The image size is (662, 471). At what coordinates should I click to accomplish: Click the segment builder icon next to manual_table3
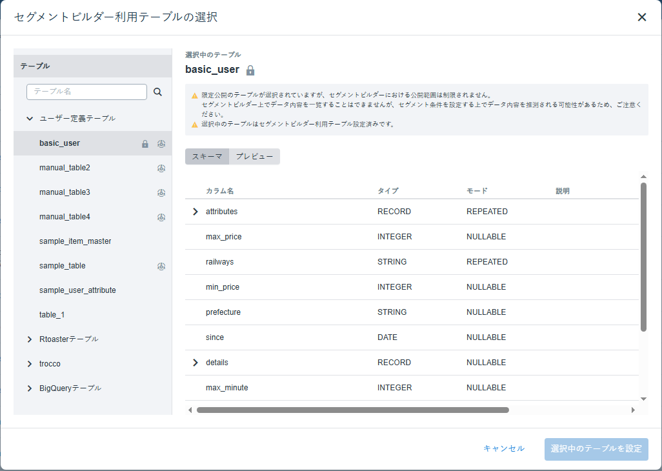tap(161, 193)
